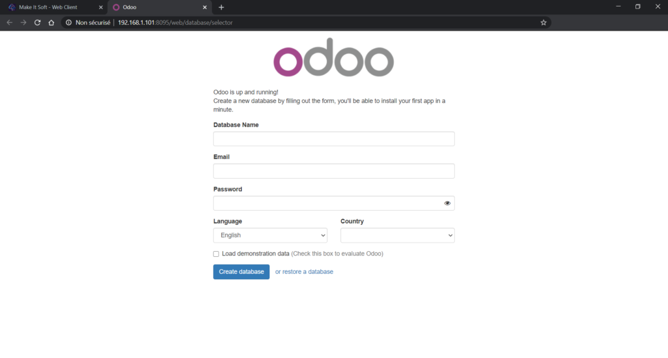Switch to Make It Soft - Web Client tab

48,7
